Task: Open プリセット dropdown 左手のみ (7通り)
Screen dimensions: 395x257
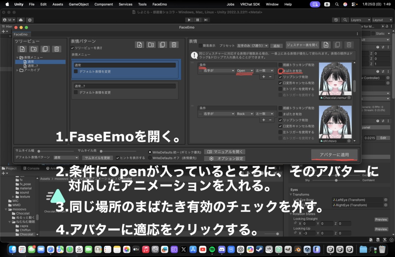Action: pos(252,46)
